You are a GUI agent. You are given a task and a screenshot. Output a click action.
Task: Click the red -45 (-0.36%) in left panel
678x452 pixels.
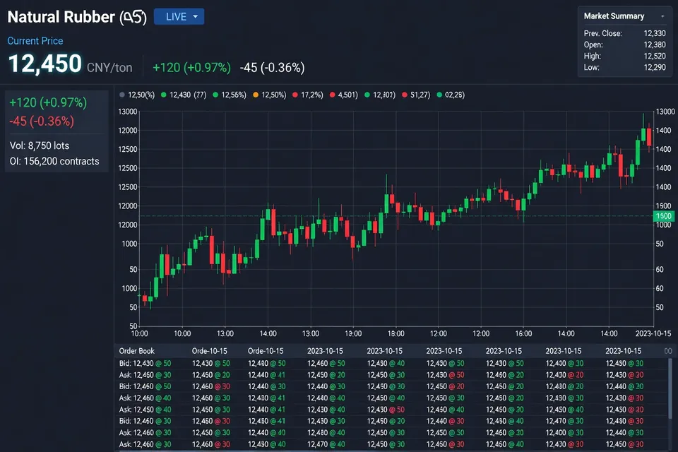[42, 121]
